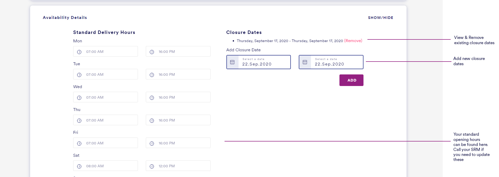Click the clock icon in Wednesday's end time
The height and width of the screenshot is (177, 499).
tap(152, 98)
